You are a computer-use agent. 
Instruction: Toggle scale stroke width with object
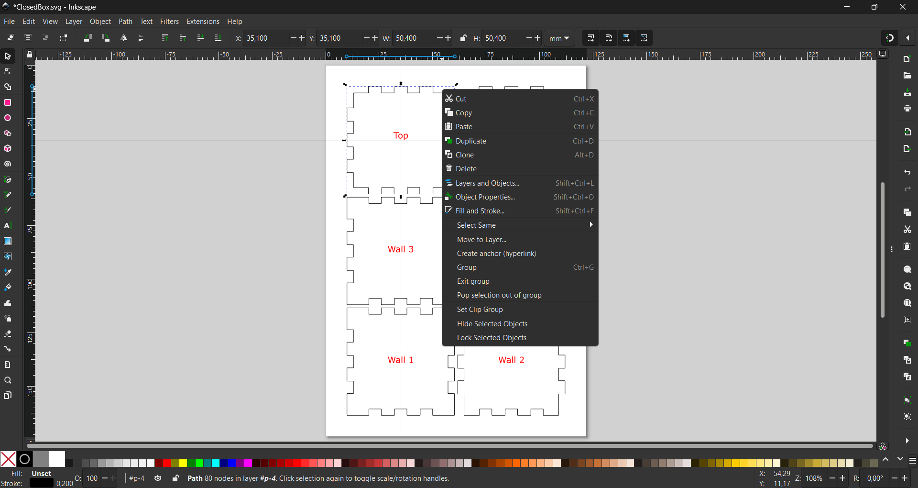pyautogui.click(x=591, y=38)
